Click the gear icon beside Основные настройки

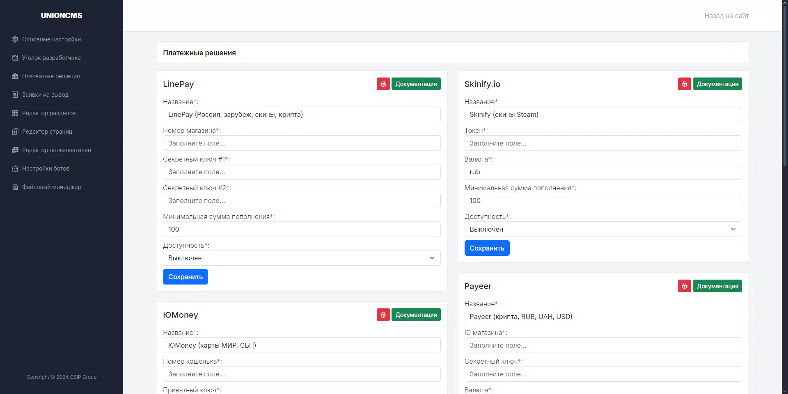click(x=15, y=39)
